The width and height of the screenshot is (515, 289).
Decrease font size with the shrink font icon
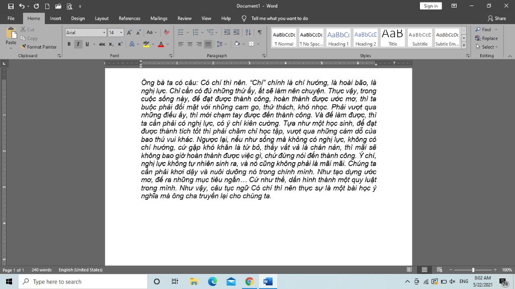pyautogui.click(x=138, y=33)
